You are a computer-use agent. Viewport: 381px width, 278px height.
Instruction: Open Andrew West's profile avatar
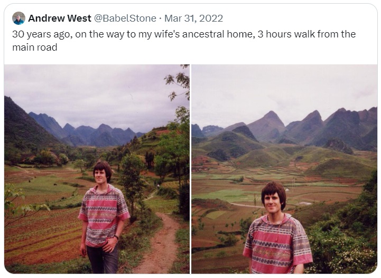(x=18, y=18)
